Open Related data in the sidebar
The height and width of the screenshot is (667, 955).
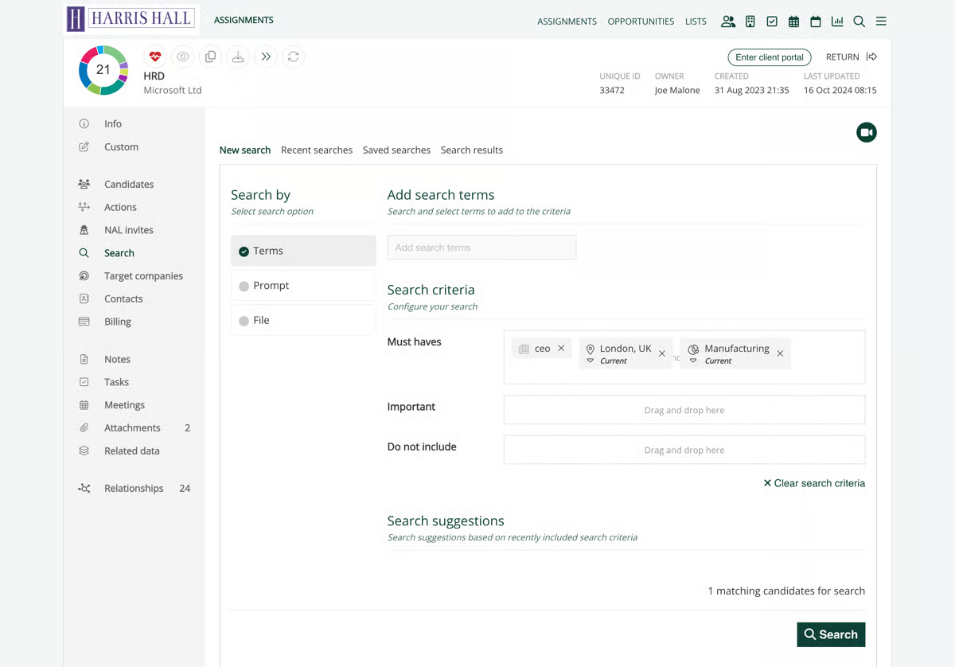coord(131,451)
